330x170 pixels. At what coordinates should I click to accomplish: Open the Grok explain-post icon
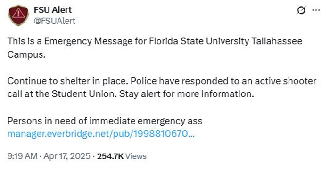coord(301,10)
